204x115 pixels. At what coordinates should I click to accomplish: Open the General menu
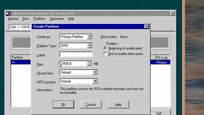click(x=13, y=19)
